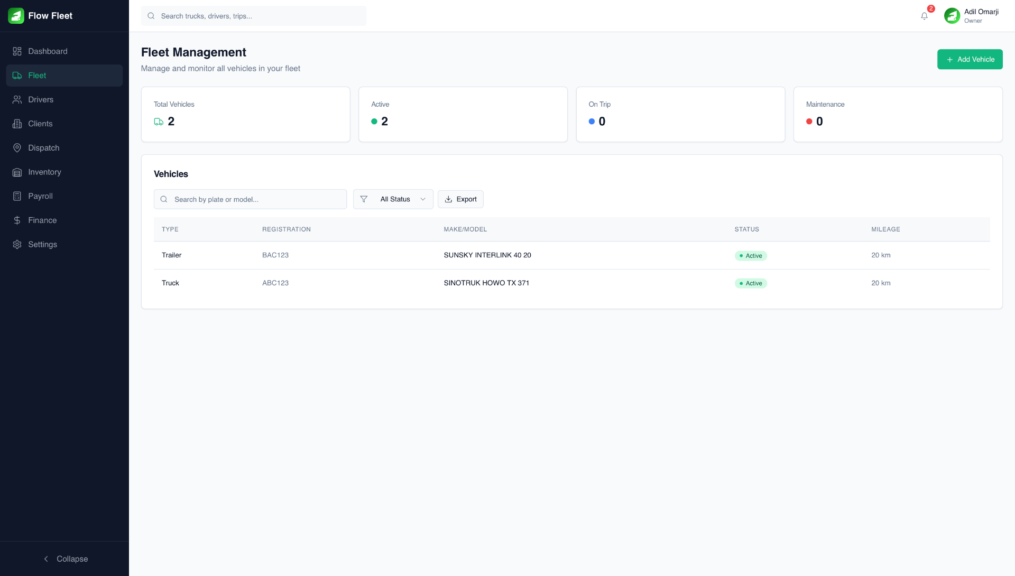1015x576 pixels.
Task: Click the Export button label
Action: (466, 199)
